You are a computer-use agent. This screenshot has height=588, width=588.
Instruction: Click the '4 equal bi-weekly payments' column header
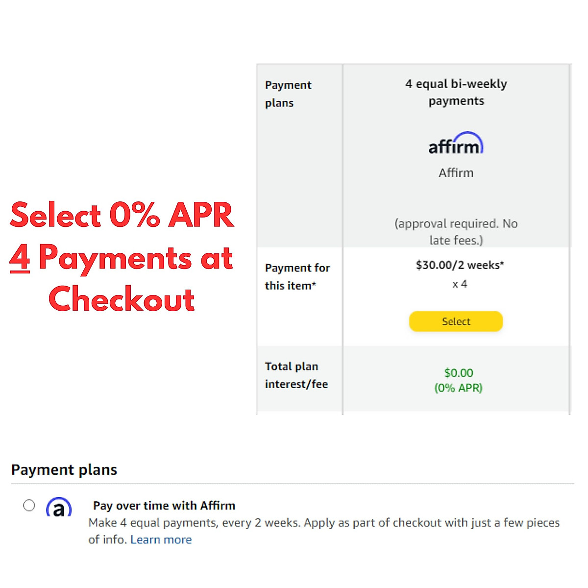coord(456,92)
